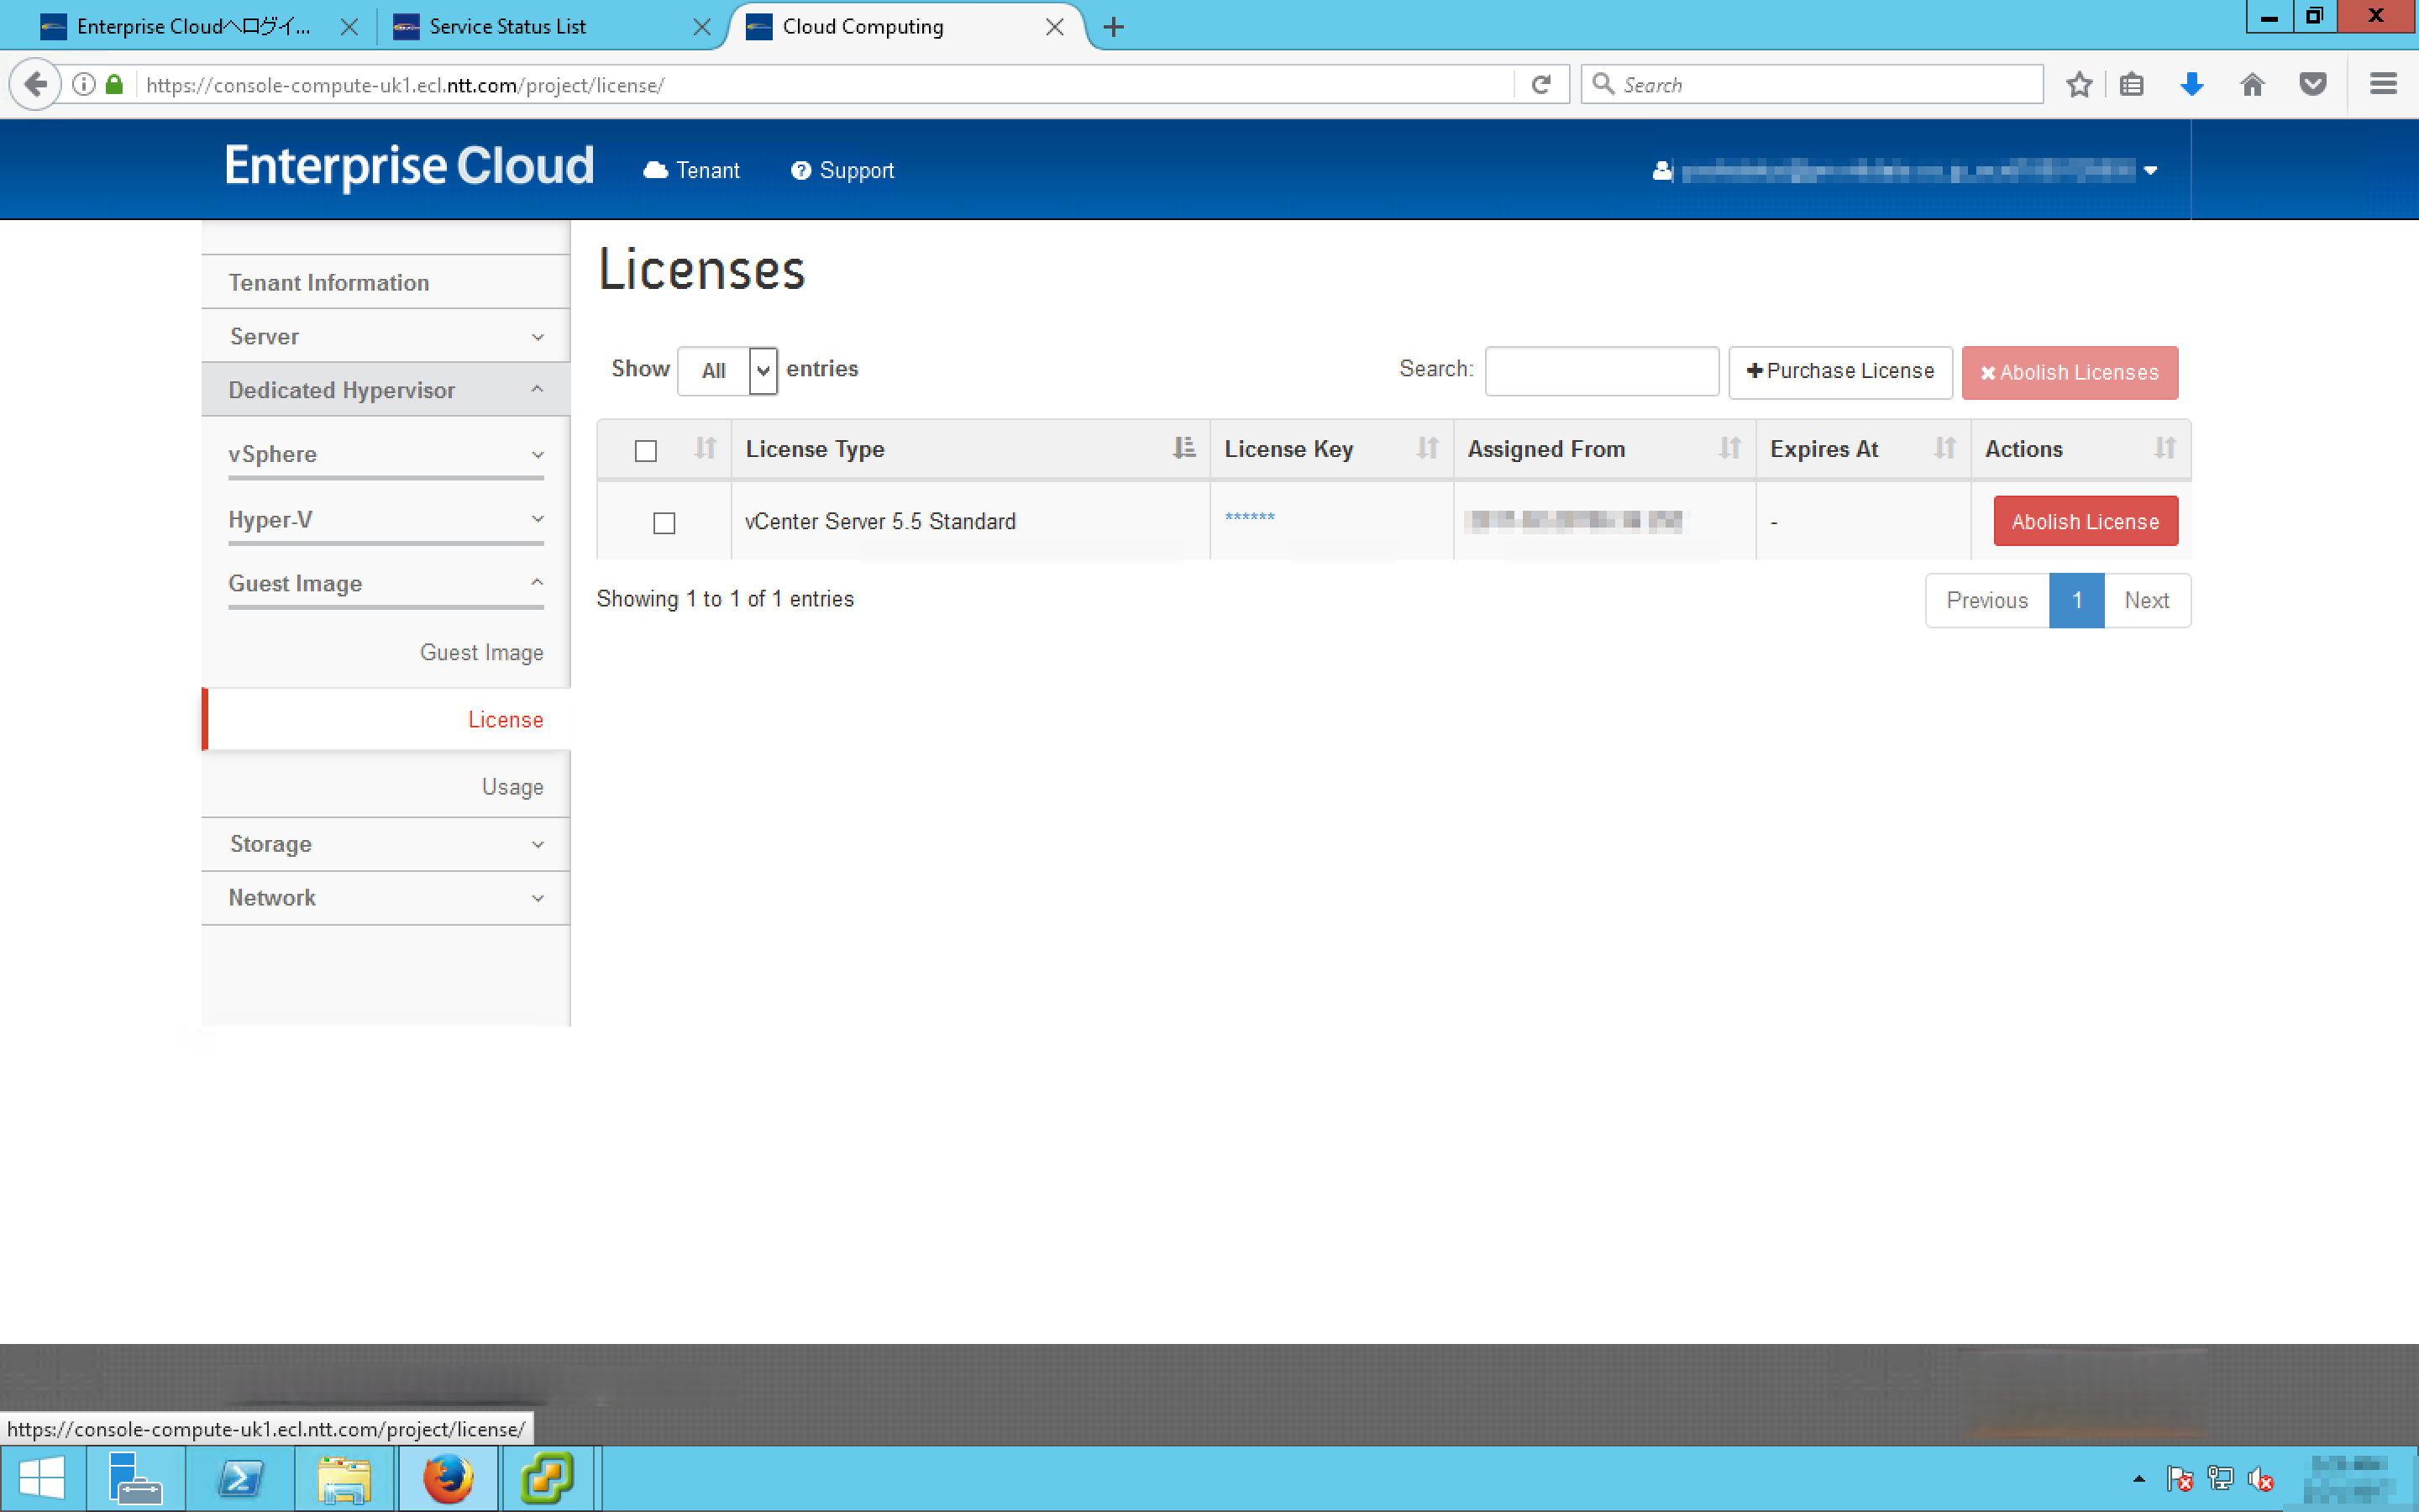This screenshot has height=1512, width=2419.
Task: Go to browser home icon
Action: click(2252, 85)
